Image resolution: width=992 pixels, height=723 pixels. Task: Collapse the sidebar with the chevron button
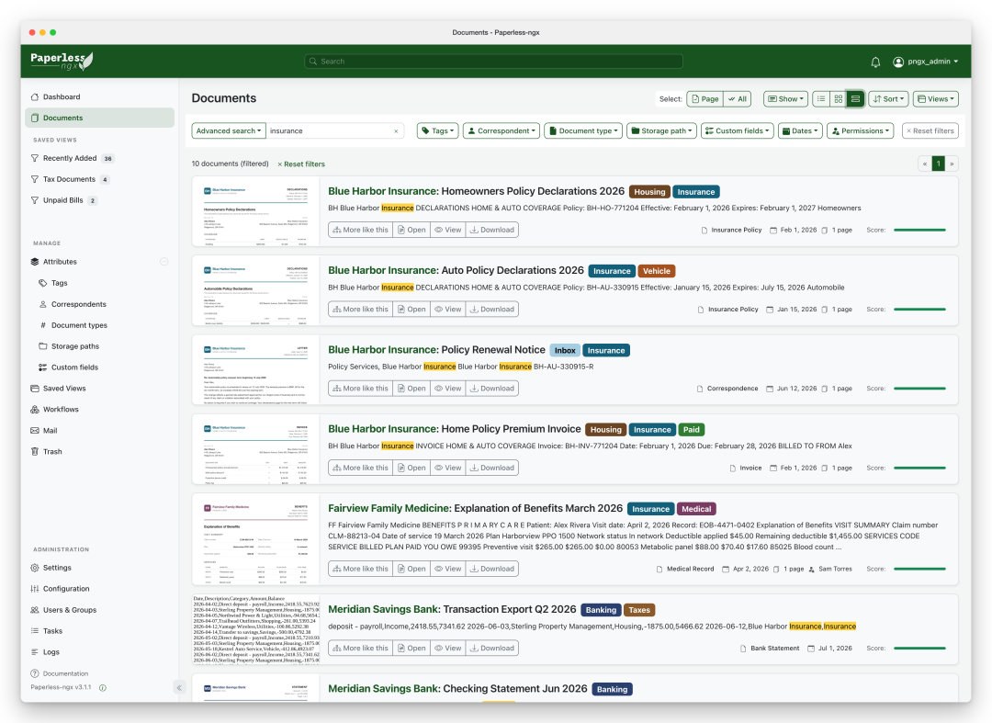pos(179,687)
